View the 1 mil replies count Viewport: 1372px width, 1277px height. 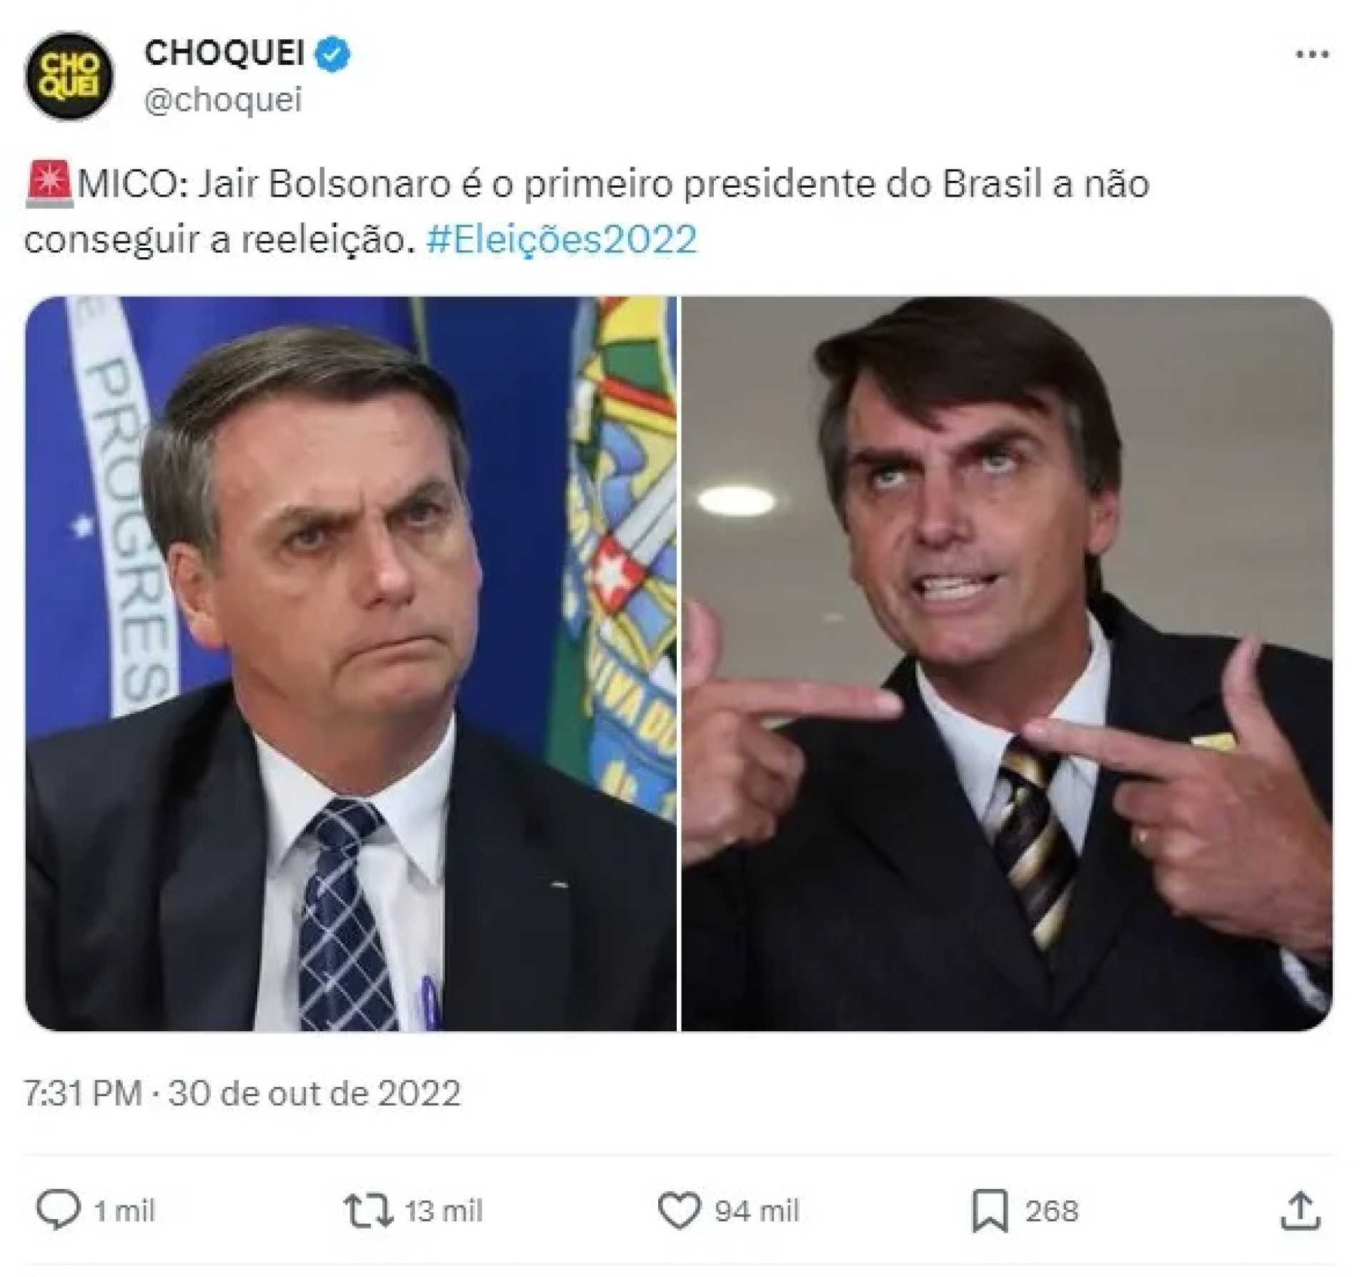pos(124,1211)
